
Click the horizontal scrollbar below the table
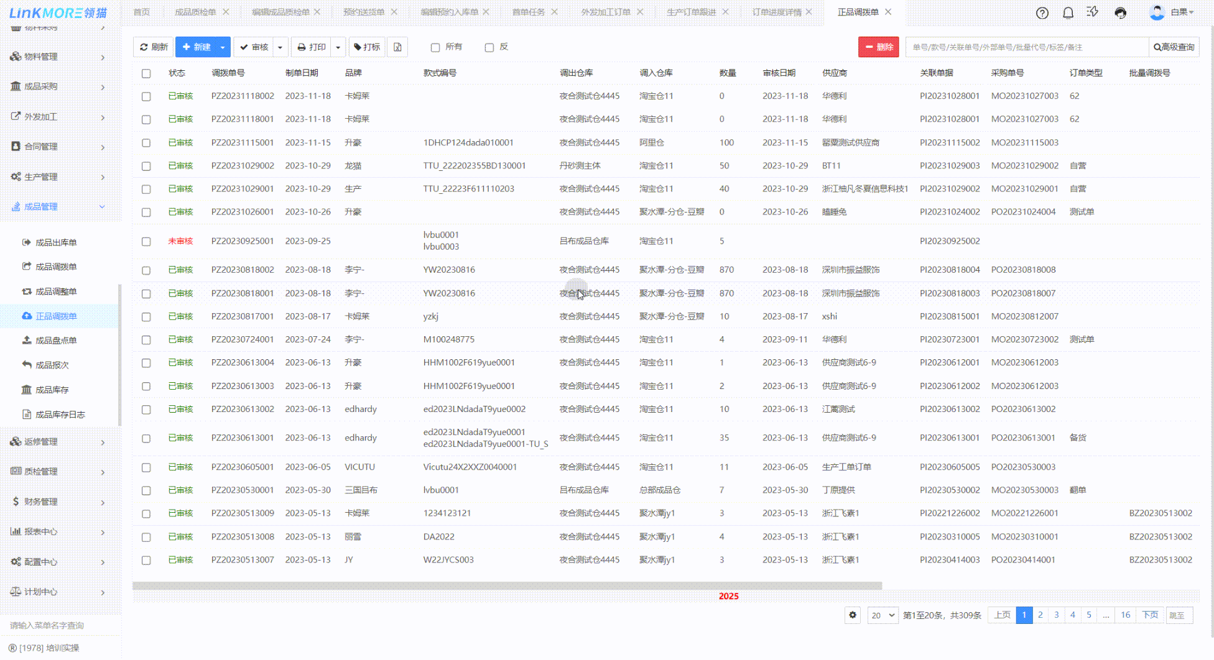507,585
